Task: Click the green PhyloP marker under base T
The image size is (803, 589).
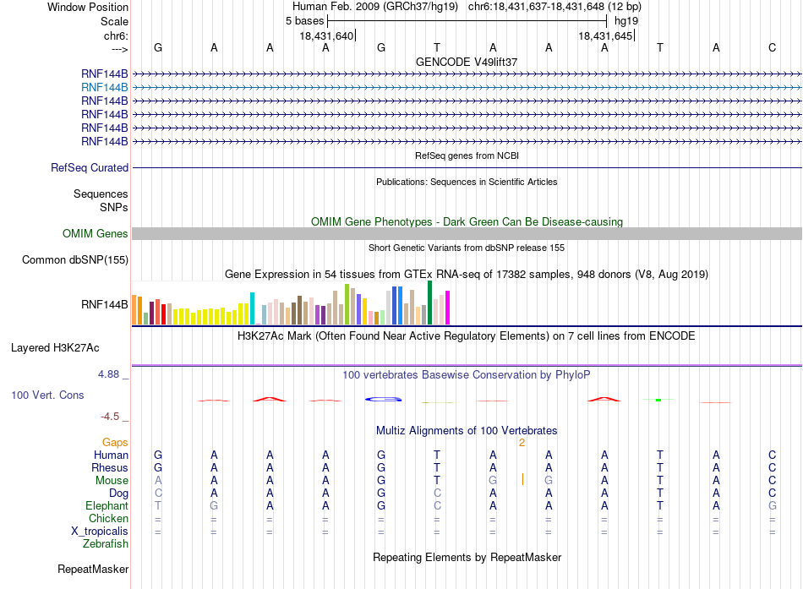Action: tap(658, 400)
